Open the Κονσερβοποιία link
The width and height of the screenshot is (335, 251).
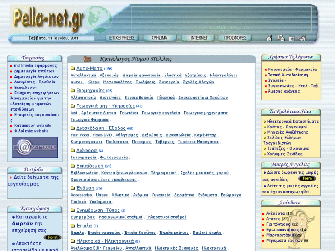(139, 98)
